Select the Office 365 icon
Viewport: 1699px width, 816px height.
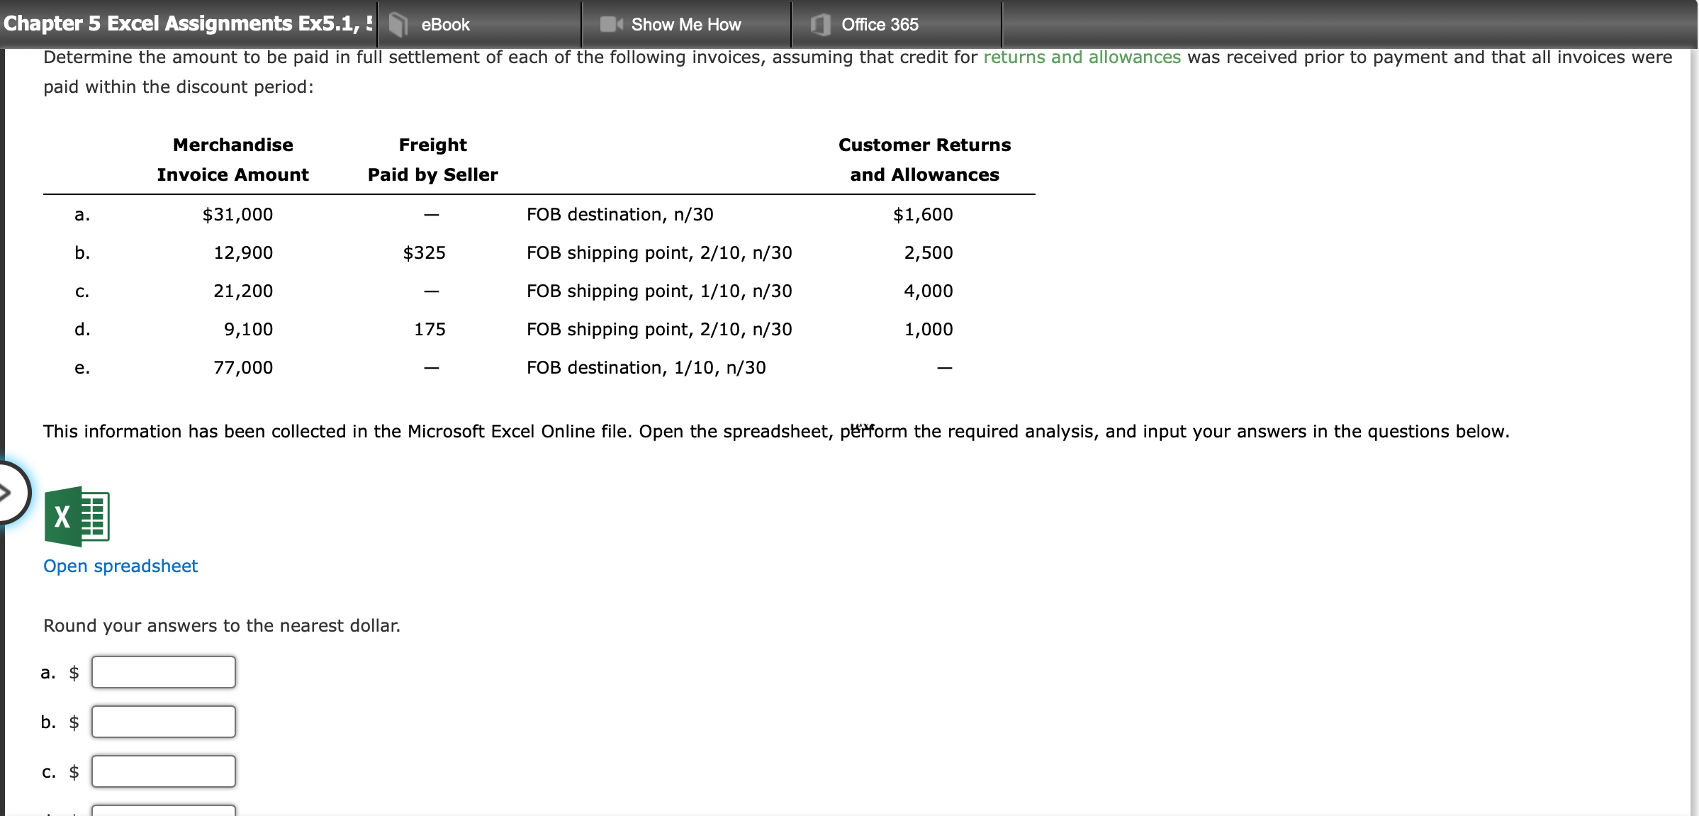(x=818, y=24)
